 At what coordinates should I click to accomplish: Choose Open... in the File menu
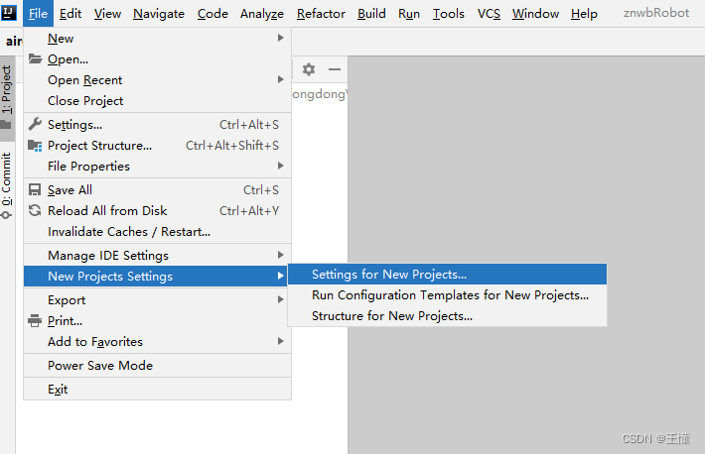[157, 58]
